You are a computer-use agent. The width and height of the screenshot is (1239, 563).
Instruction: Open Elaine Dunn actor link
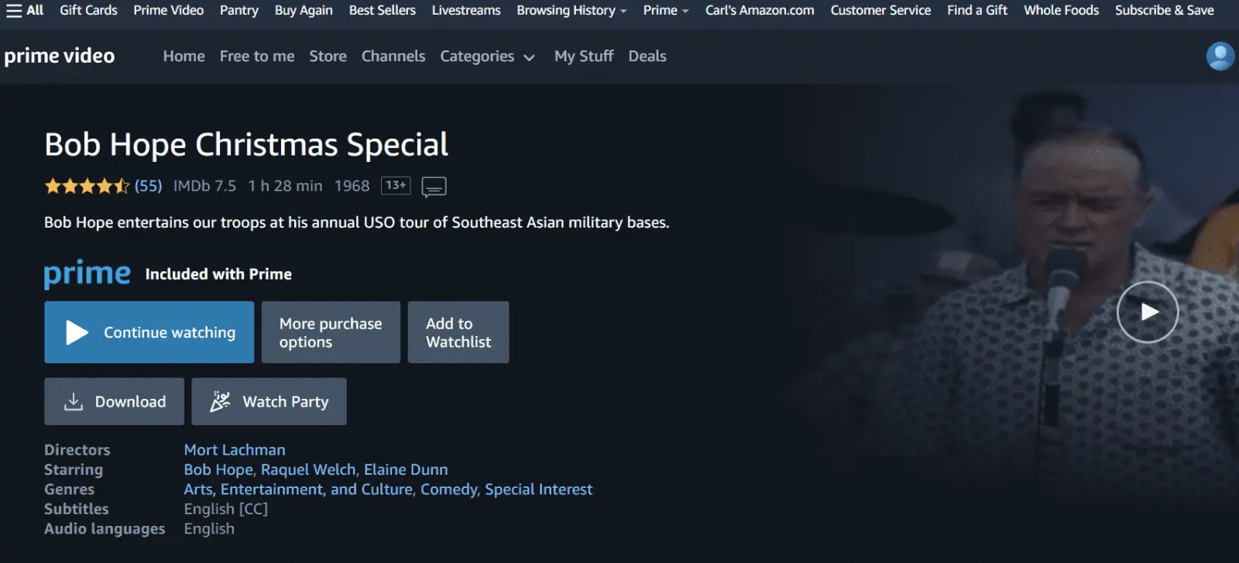tap(406, 469)
